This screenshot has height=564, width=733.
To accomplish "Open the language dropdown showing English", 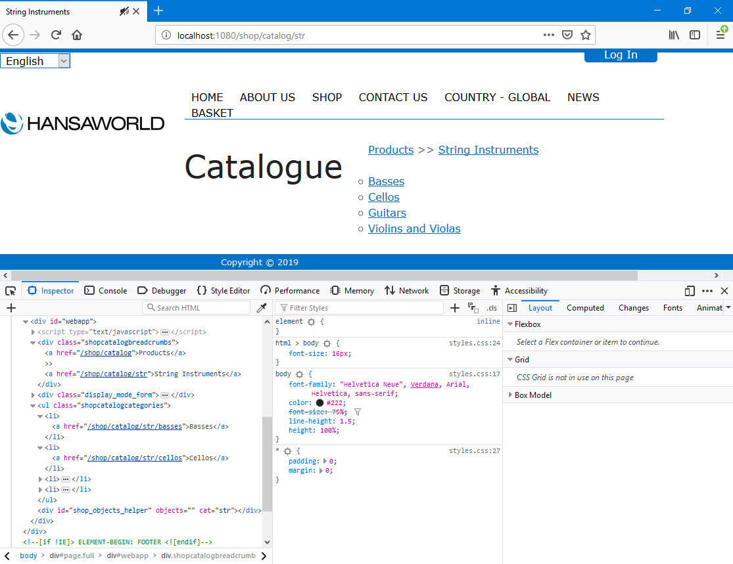I will click(x=35, y=61).
